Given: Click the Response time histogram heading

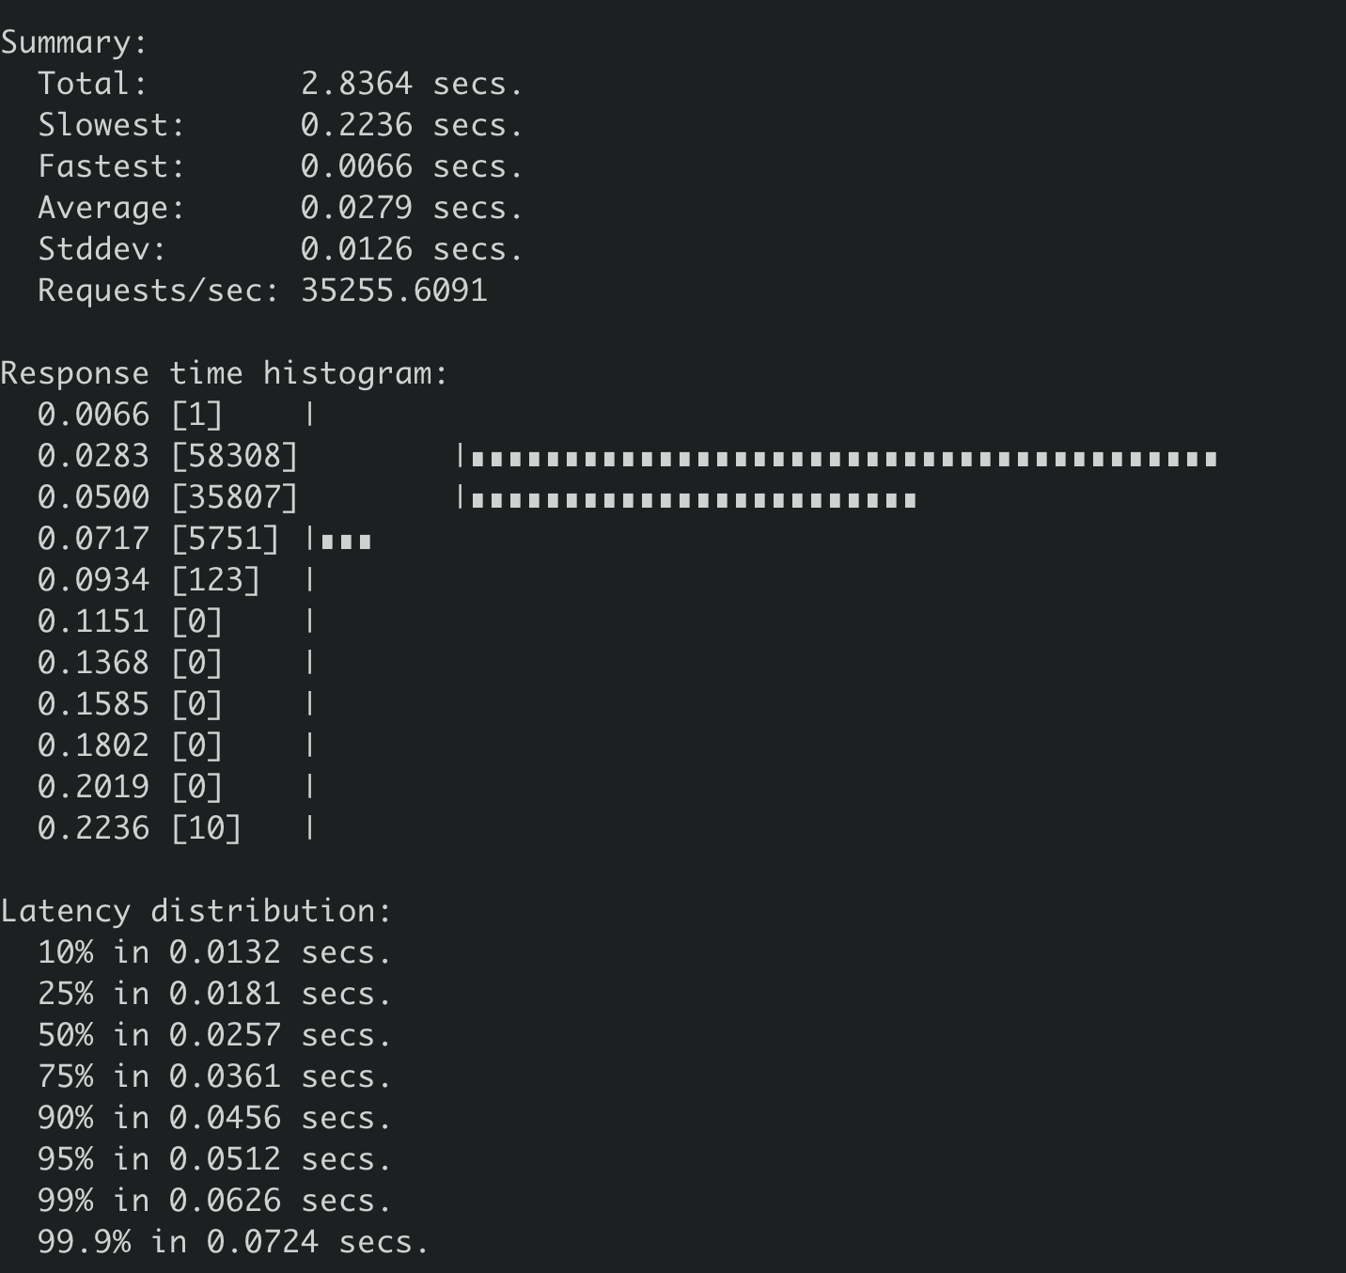Looking at the screenshot, I should point(224,373).
